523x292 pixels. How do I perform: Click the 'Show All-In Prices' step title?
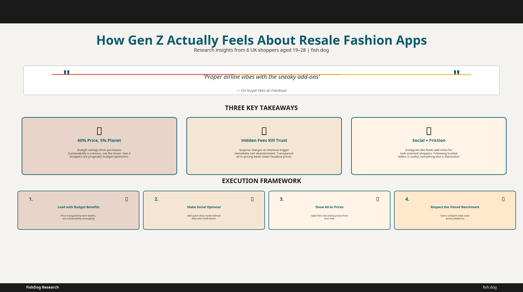329,207
